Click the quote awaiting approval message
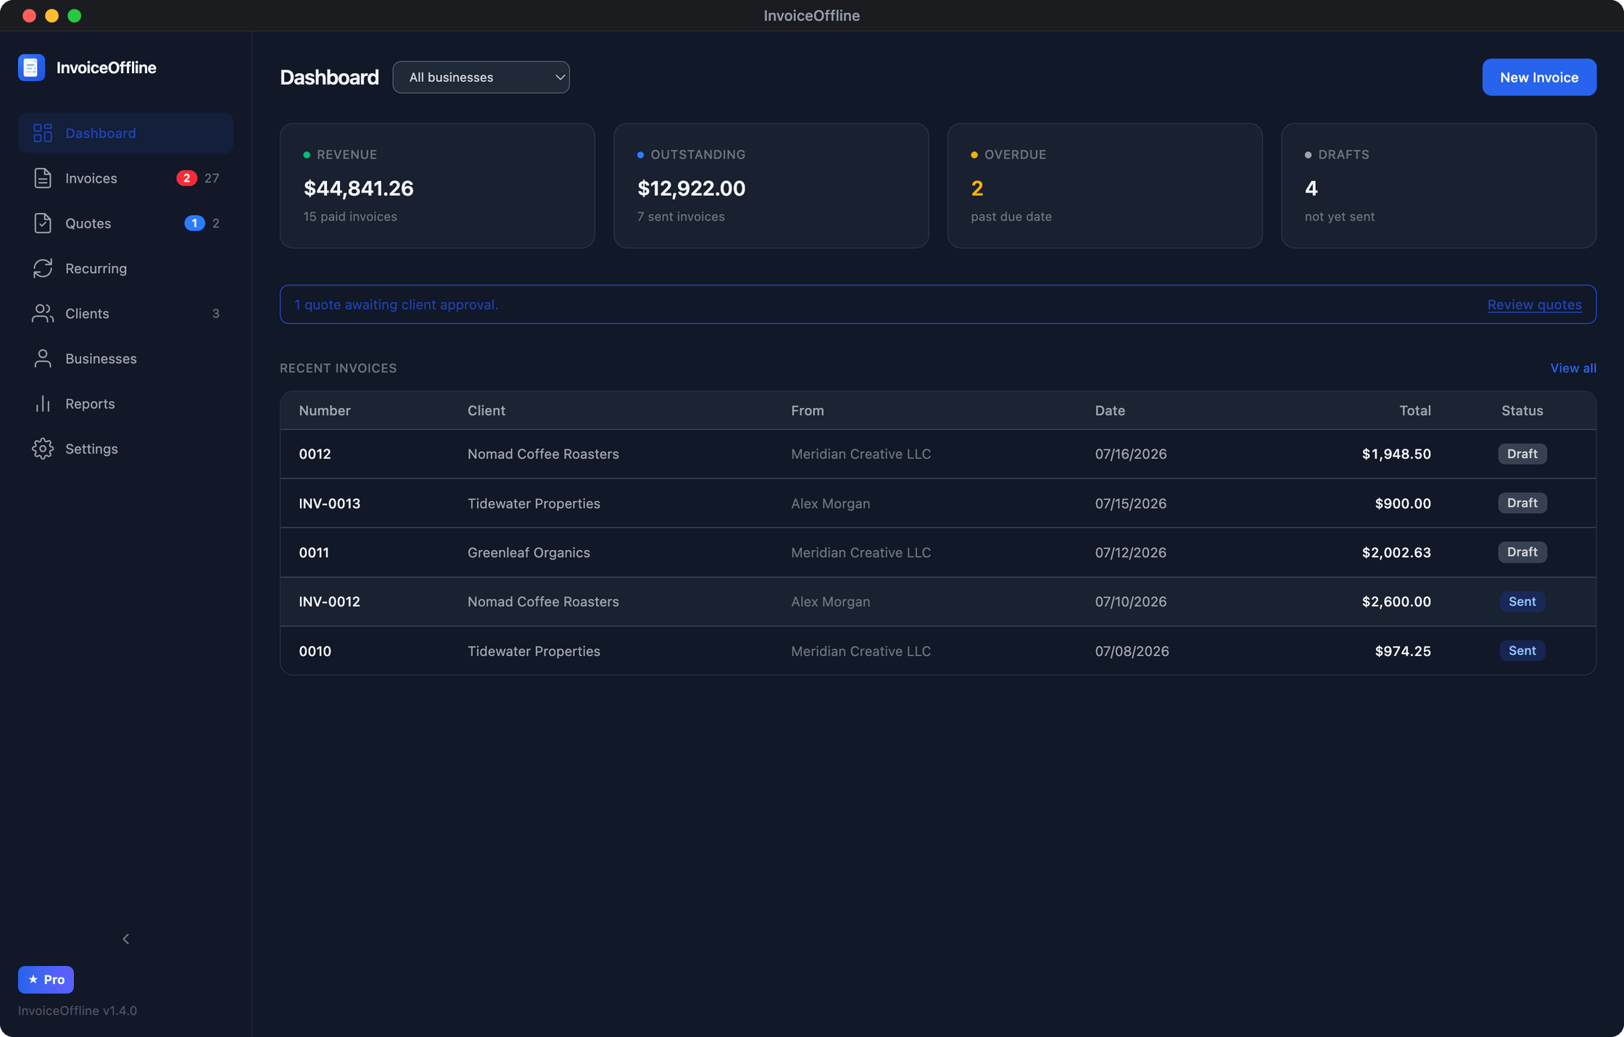The image size is (1624, 1037). point(396,304)
